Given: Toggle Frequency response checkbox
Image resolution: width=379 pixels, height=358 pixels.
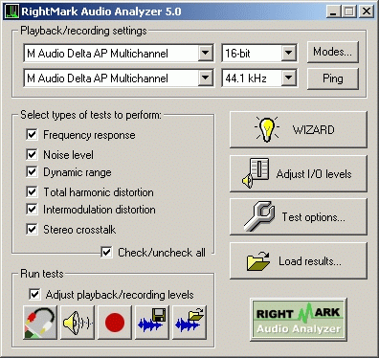Looking at the screenshot, I should click(32, 134).
